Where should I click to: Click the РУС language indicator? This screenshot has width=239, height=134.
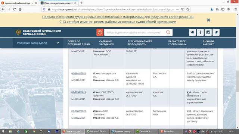click(221, 131)
